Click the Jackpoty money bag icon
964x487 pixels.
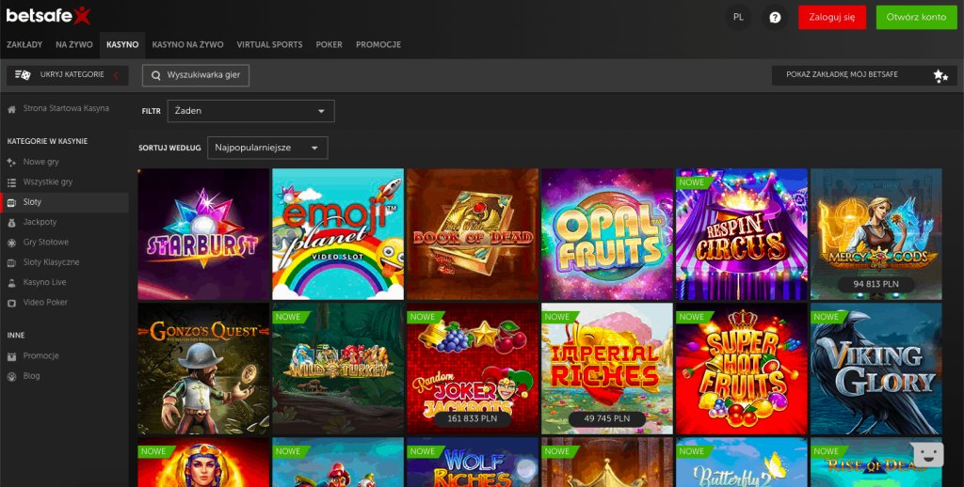(x=11, y=222)
